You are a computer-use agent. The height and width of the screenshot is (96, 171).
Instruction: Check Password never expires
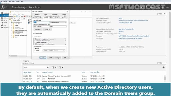pyautogui.click(x=35, y=42)
